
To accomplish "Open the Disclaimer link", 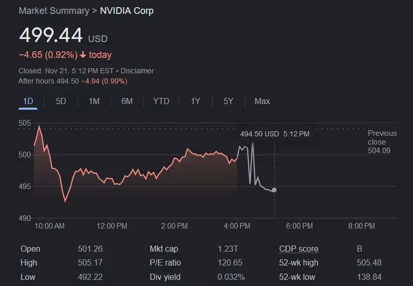I will pyautogui.click(x=137, y=71).
